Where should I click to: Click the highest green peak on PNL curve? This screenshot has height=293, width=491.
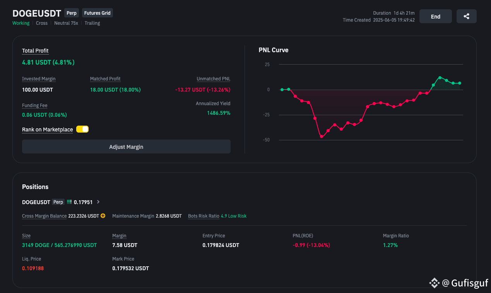click(440, 78)
